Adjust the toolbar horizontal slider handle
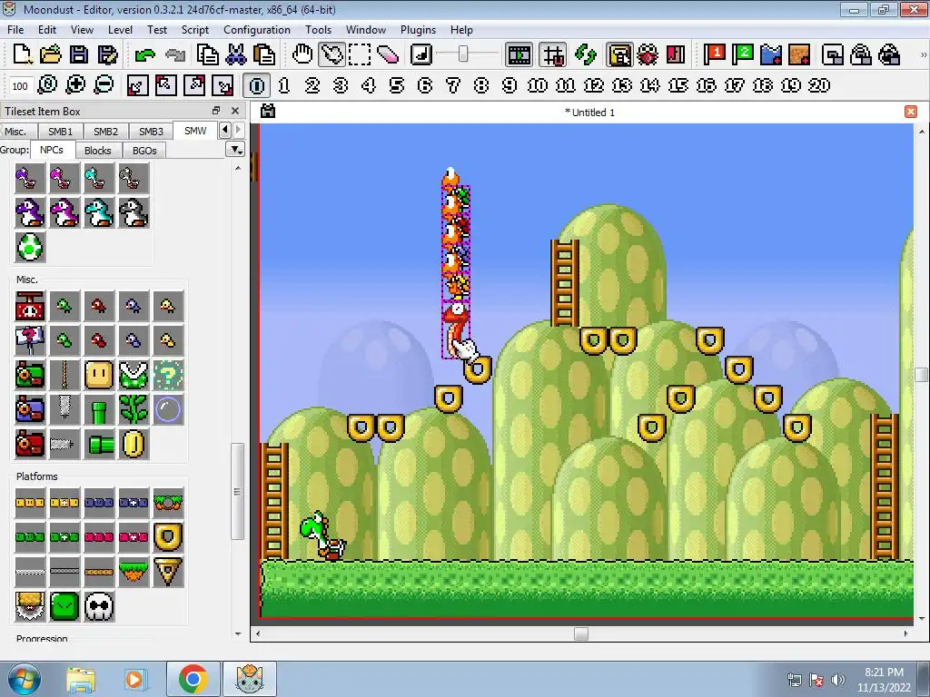The height and width of the screenshot is (697, 930). 463,54
